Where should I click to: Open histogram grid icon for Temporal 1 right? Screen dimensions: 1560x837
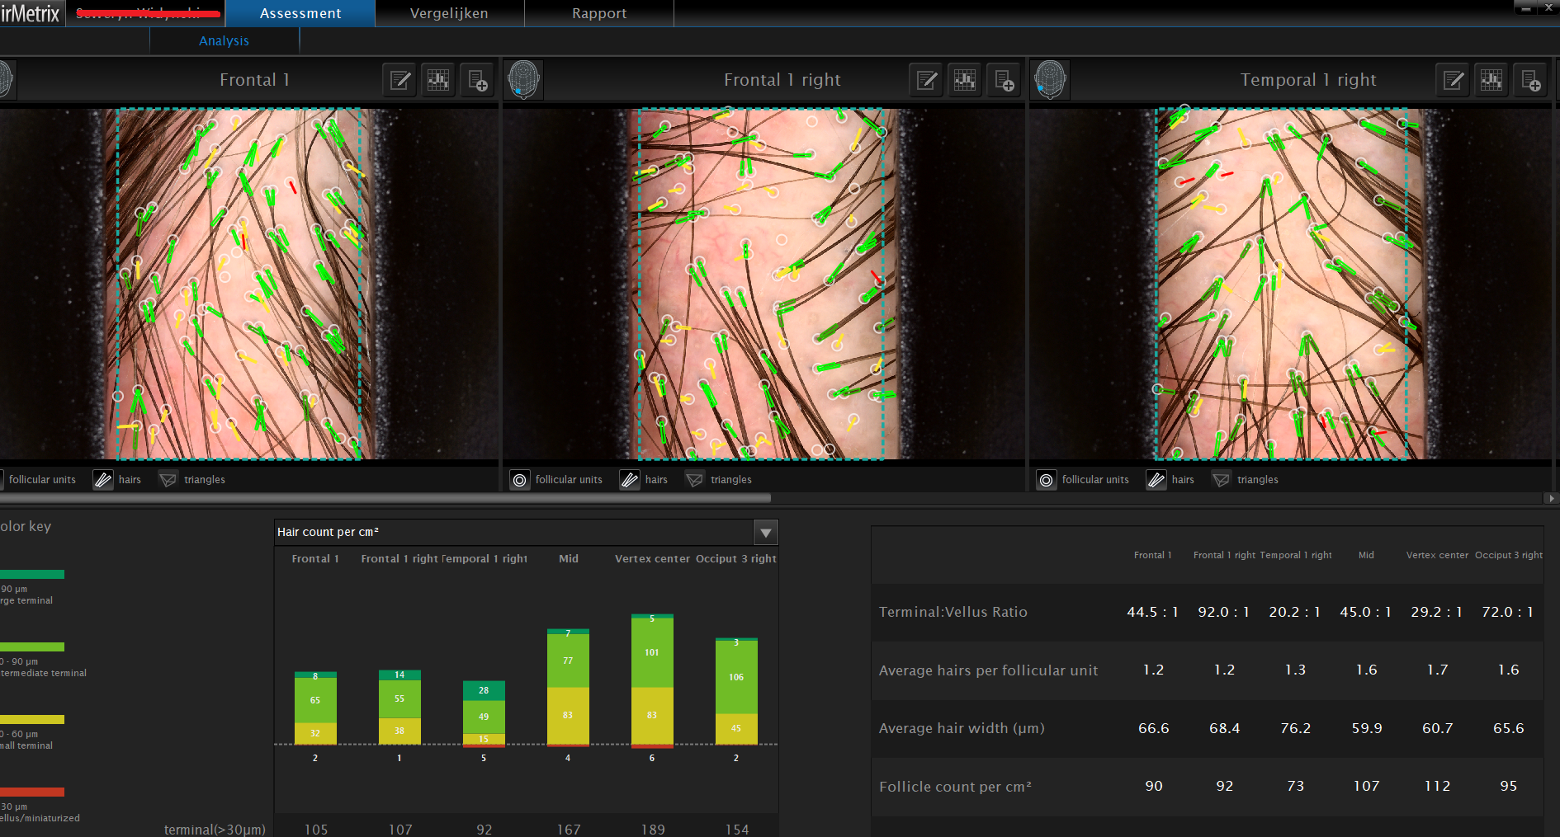pos(1491,80)
